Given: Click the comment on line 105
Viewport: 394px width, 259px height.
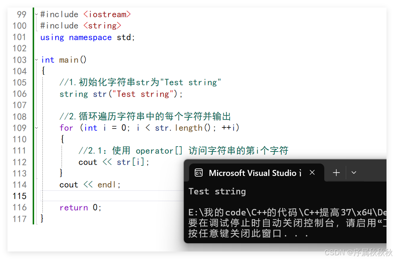Looking at the screenshot, I should pyautogui.click(x=140, y=82).
